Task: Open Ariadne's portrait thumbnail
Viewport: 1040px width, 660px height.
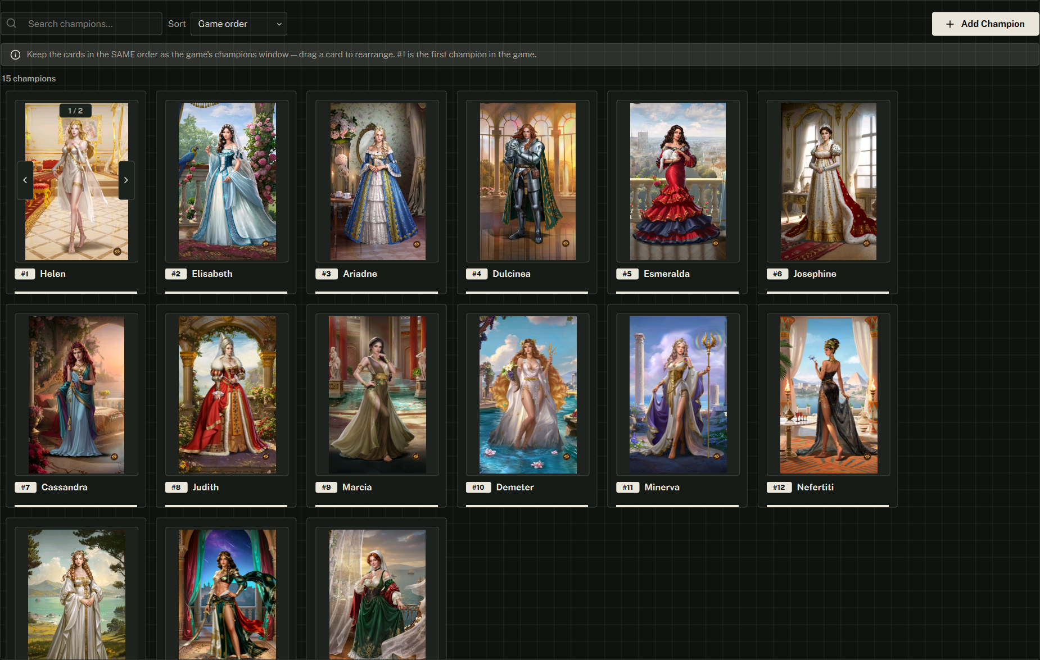Action: (x=378, y=181)
